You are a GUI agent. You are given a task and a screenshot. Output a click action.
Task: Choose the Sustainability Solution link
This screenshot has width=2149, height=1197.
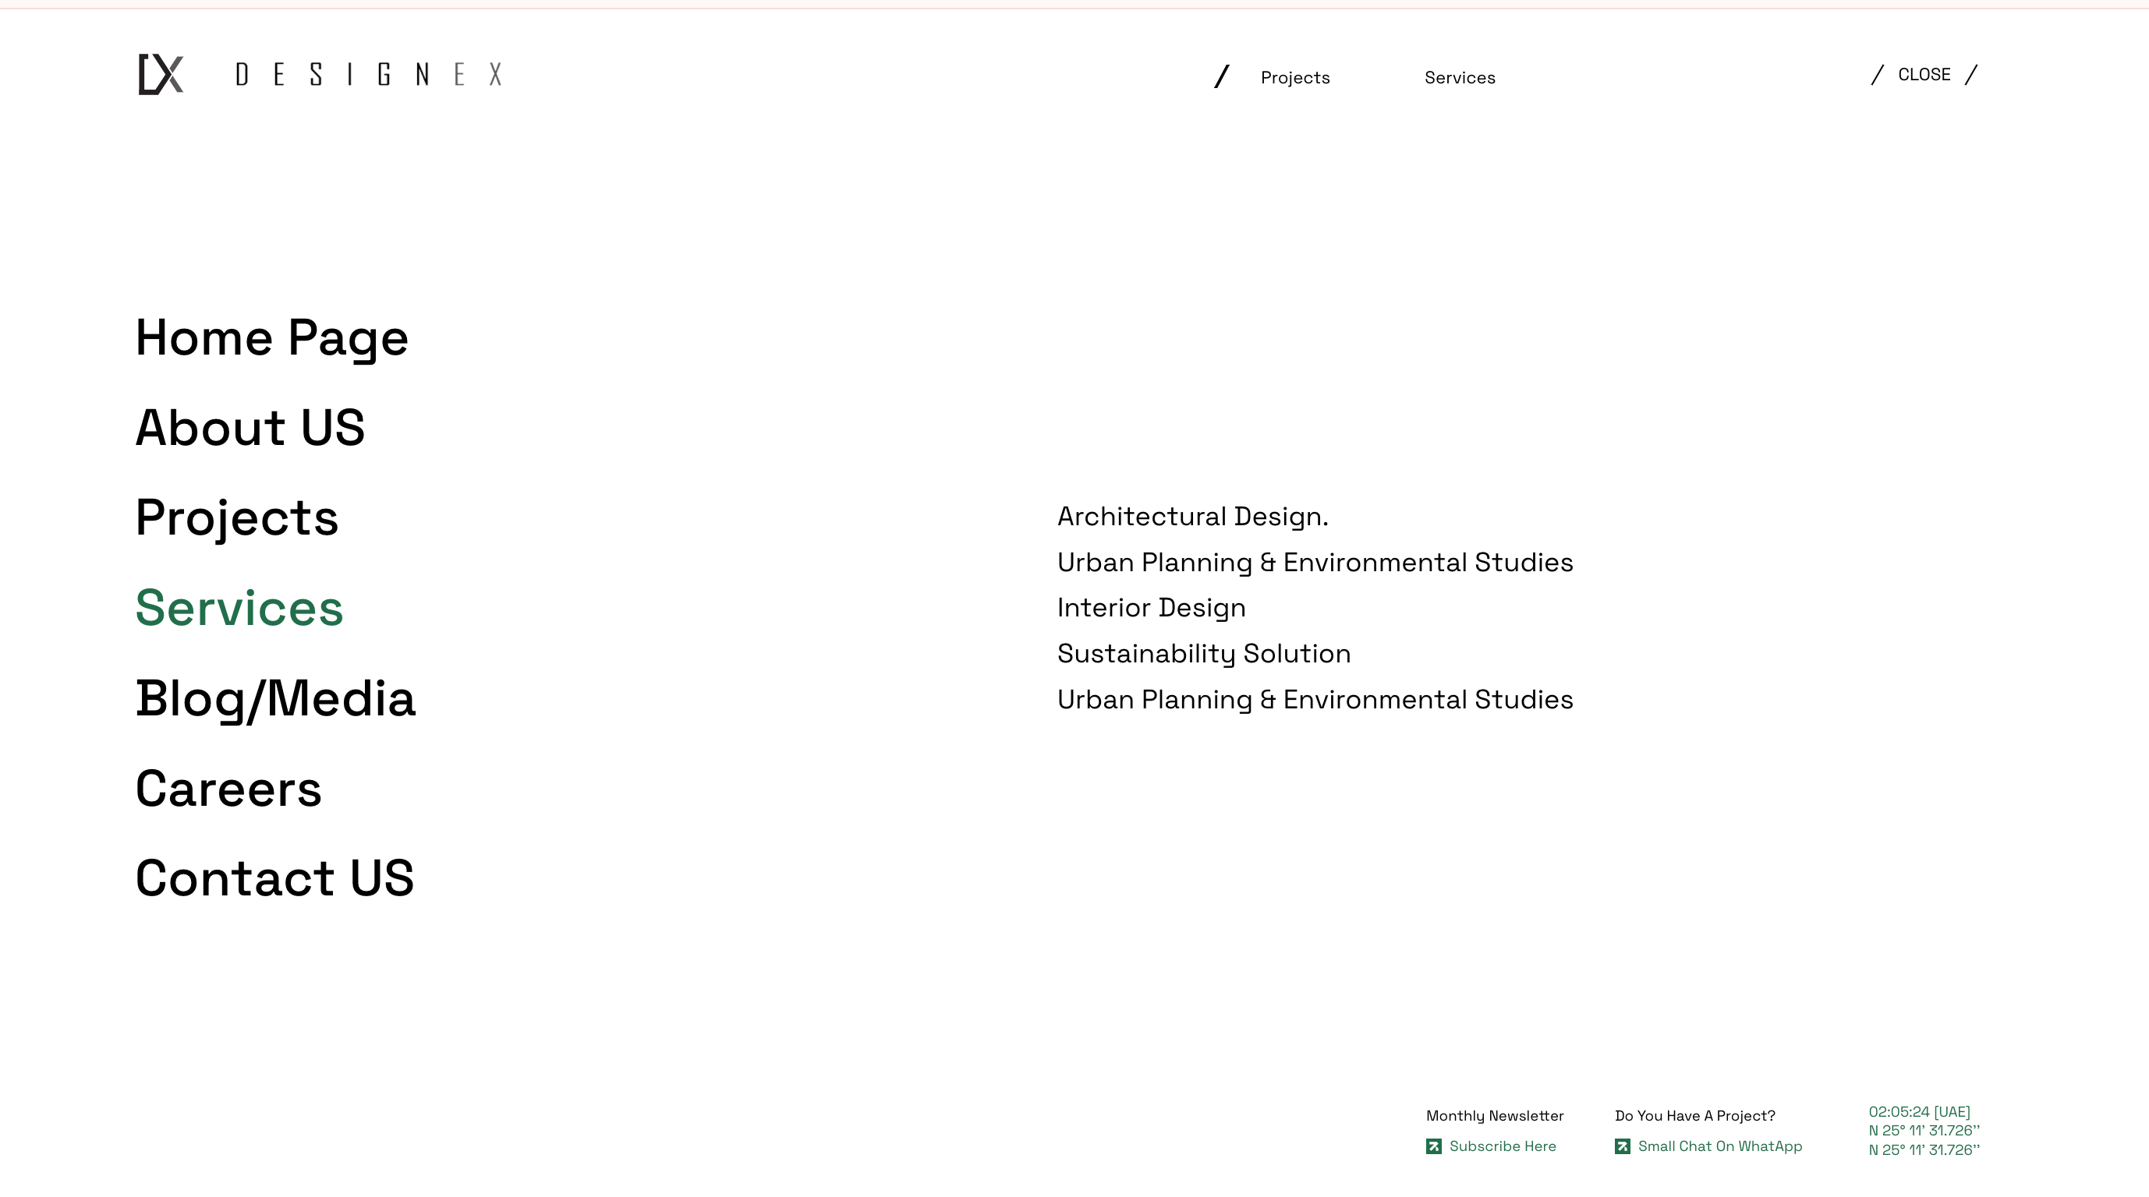[x=1203, y=654]
